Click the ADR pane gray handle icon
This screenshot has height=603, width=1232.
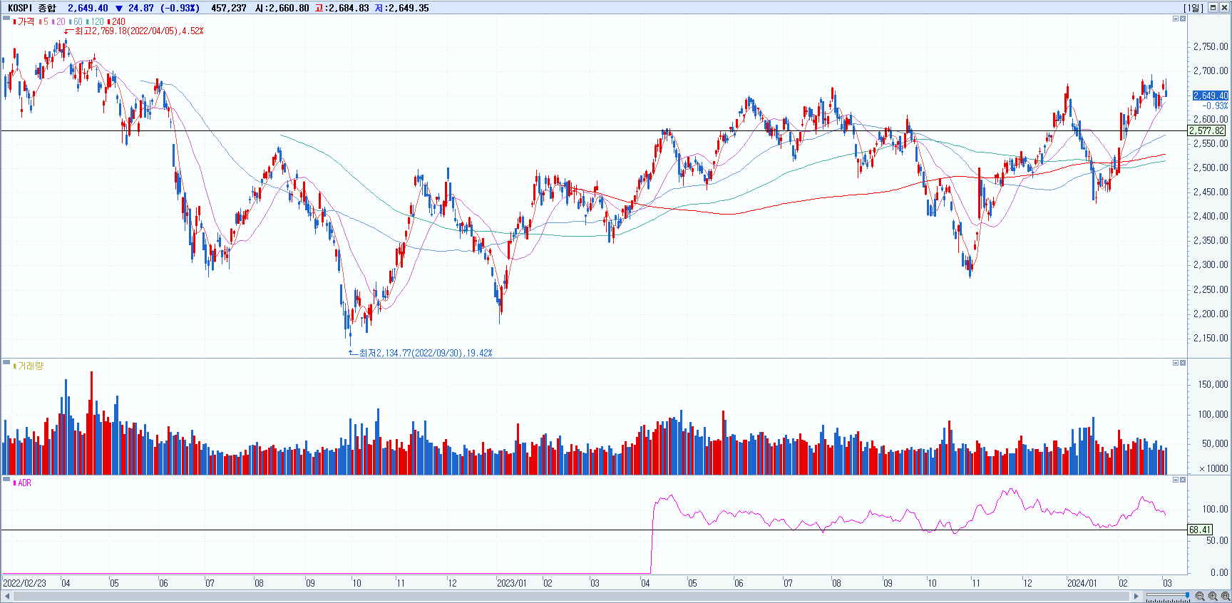pos(6,479)
